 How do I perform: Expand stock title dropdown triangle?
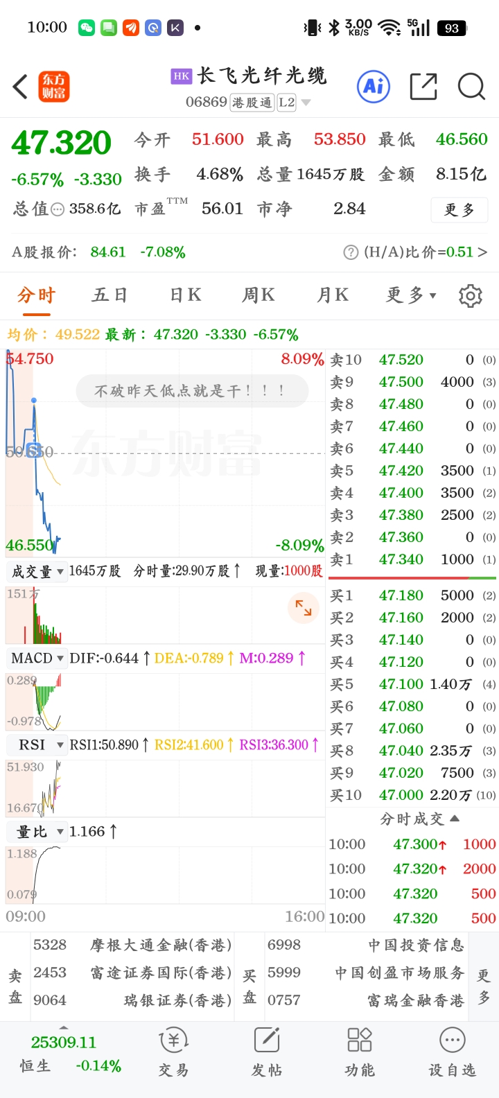coord(306,103)
